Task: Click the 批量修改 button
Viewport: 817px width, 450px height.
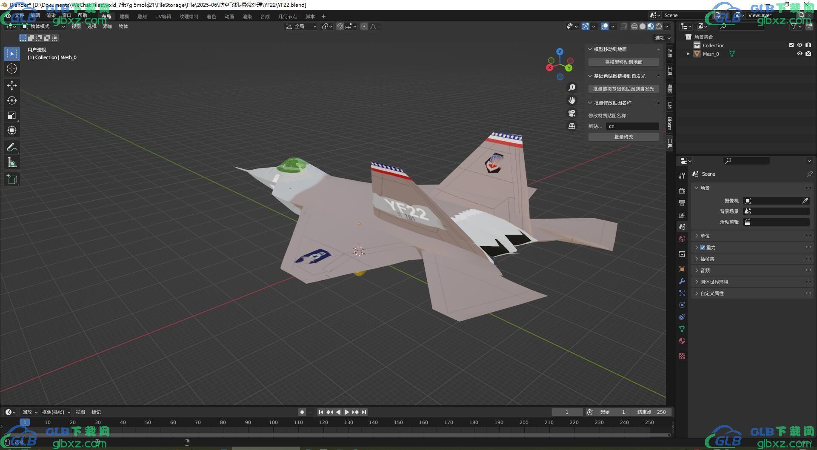Action: (623, 137)
